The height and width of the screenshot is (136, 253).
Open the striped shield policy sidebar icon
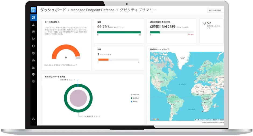33,75
